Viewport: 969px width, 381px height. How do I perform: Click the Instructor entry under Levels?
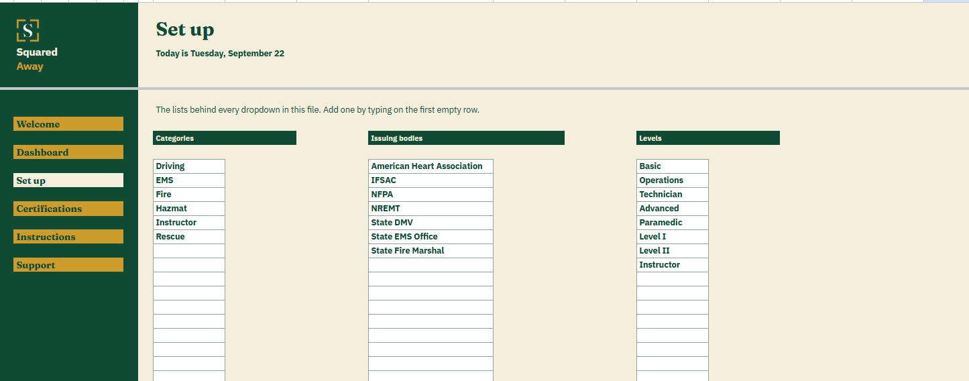coord(673,265)
